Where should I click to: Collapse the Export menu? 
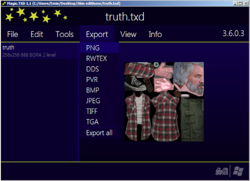coord(97,34)
